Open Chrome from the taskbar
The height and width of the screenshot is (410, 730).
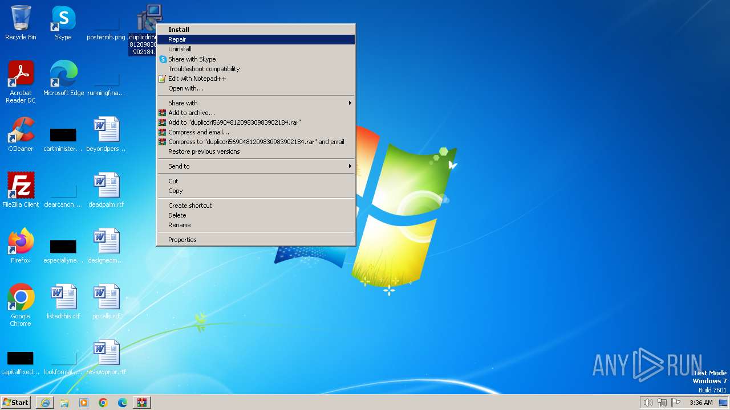tap(103, 403)
